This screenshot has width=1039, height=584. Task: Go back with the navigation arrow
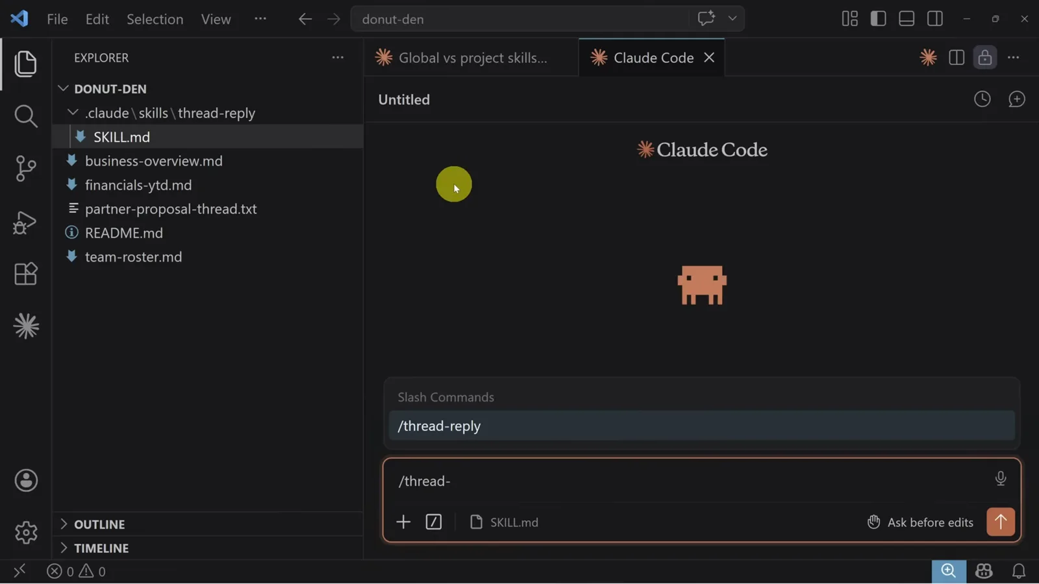point(305,19)
